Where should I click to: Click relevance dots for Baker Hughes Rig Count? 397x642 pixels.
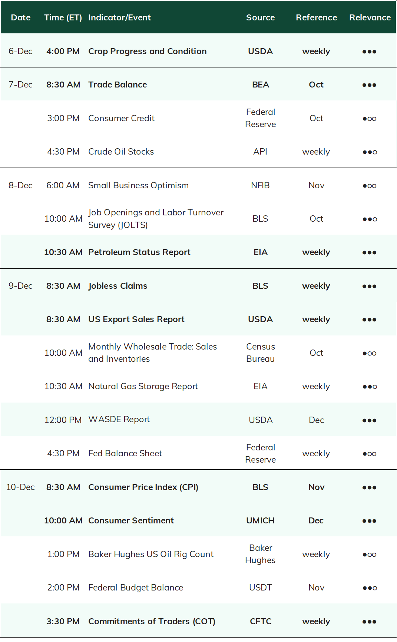[x=369, y=555]
